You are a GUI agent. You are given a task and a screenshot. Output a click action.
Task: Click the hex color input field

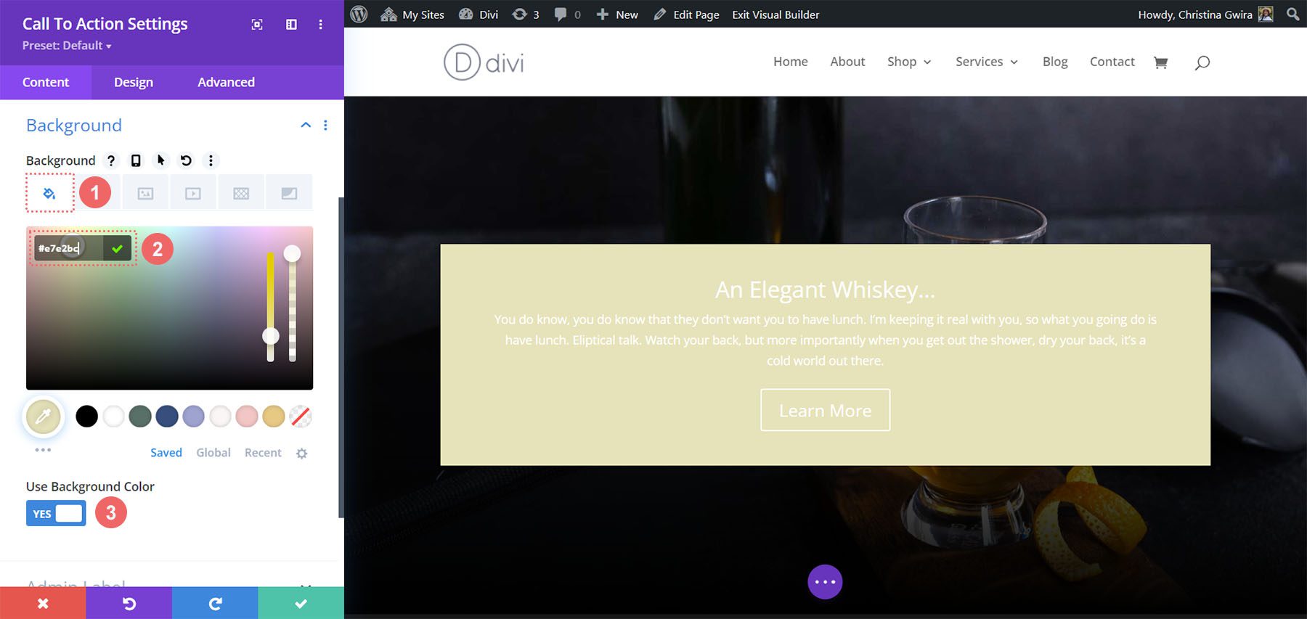[x=65, y=248]
